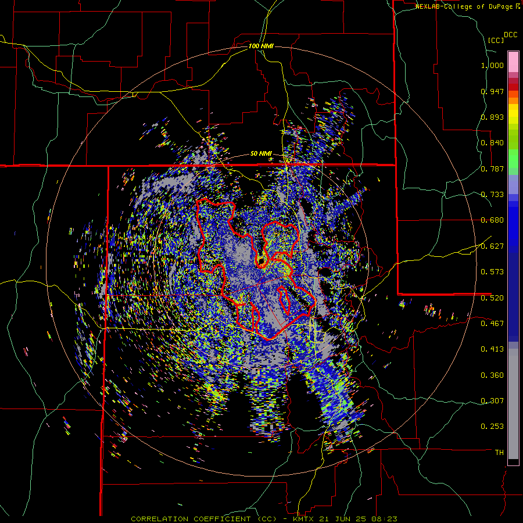Click the [CC] legend unit label
The height and width of the screenshot is (523, 523).
click(x=496, y=40)
